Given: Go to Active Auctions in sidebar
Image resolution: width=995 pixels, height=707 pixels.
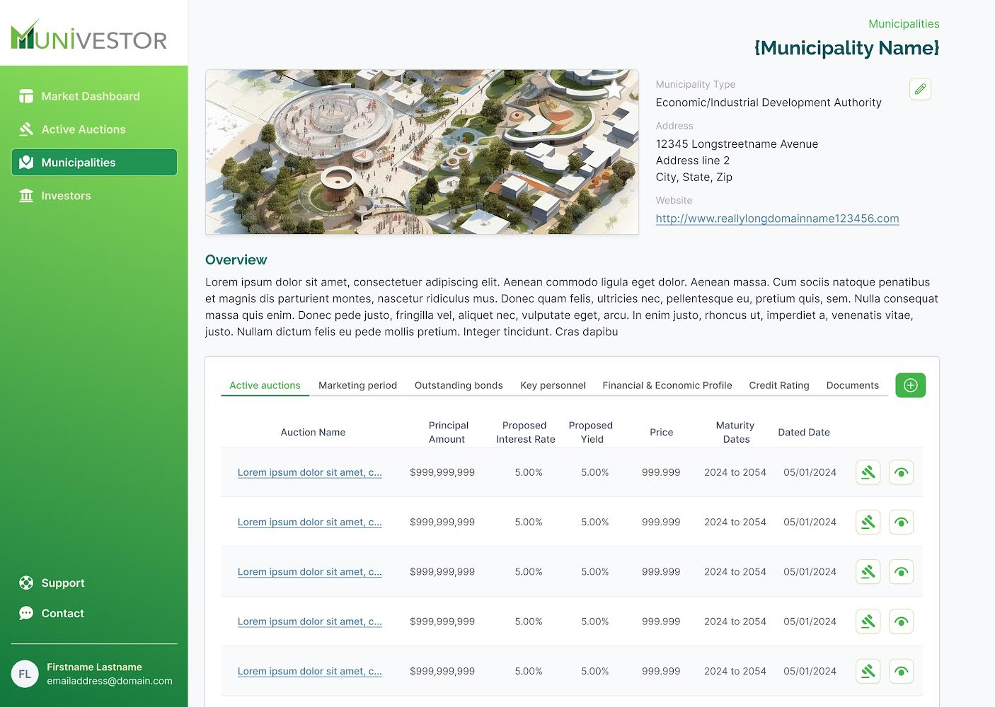Looking at the screenshot, I should point(83,129).
